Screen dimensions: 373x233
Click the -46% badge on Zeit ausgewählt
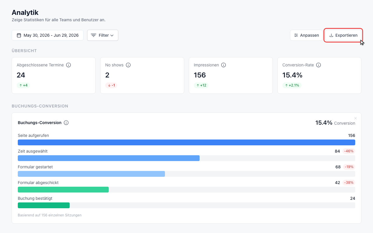pyautogui.click(x=349, y=151)
